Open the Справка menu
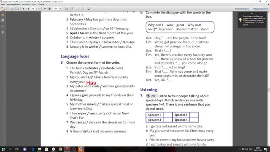270x152 pixels. pos(41,5)
